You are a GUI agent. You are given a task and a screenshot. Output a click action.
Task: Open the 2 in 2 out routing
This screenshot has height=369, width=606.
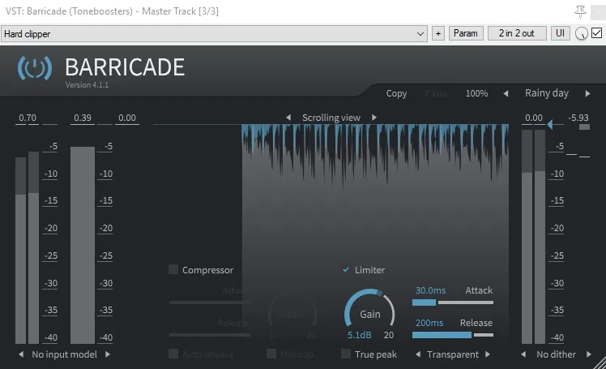point(517,33)
